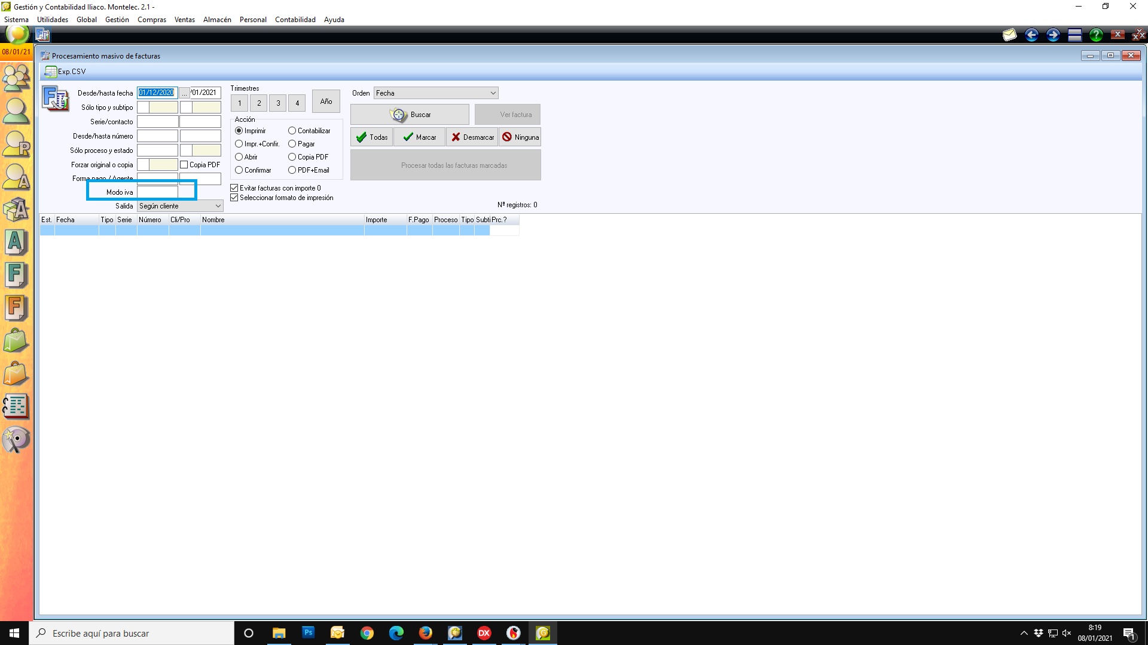The image size is (1148, 645).
Task: Close all windows with triple X icon
Action: point(1138,35)
